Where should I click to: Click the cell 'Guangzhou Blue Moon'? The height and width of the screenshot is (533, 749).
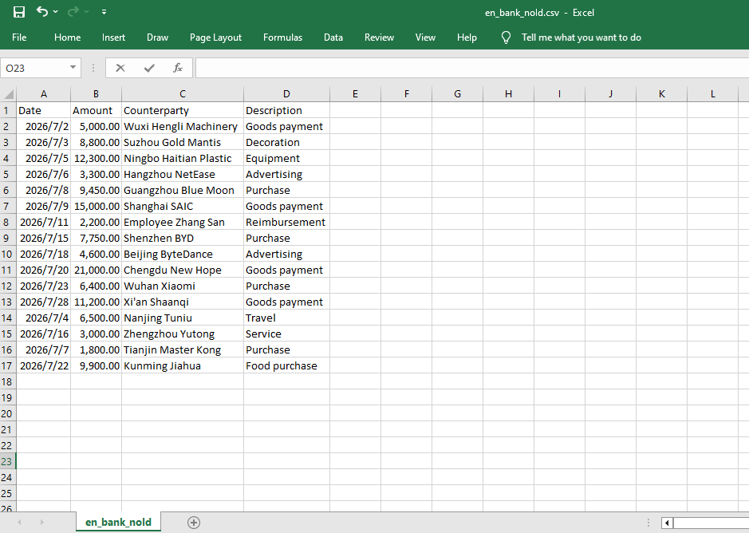183,190
